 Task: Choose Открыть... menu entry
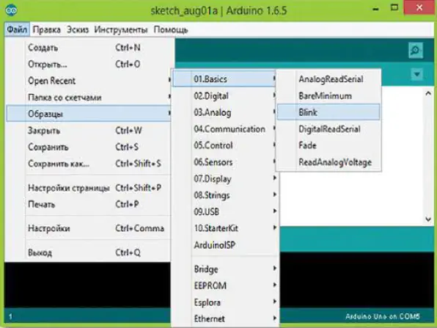89,65
